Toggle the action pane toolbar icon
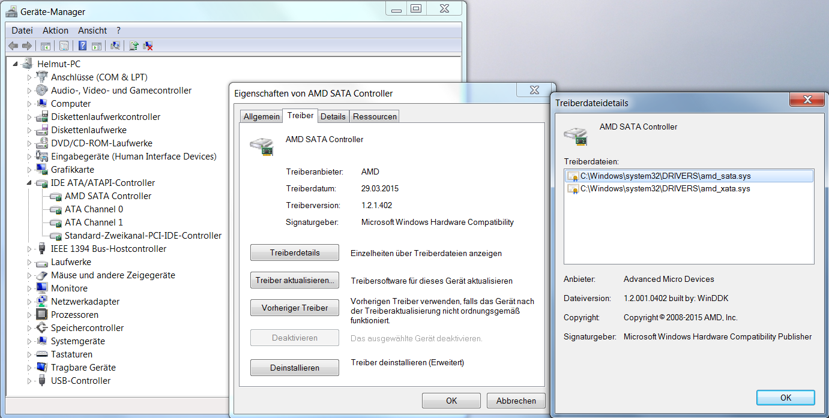The width and height of the screenshot is (829, 418). tap(96, 46)
